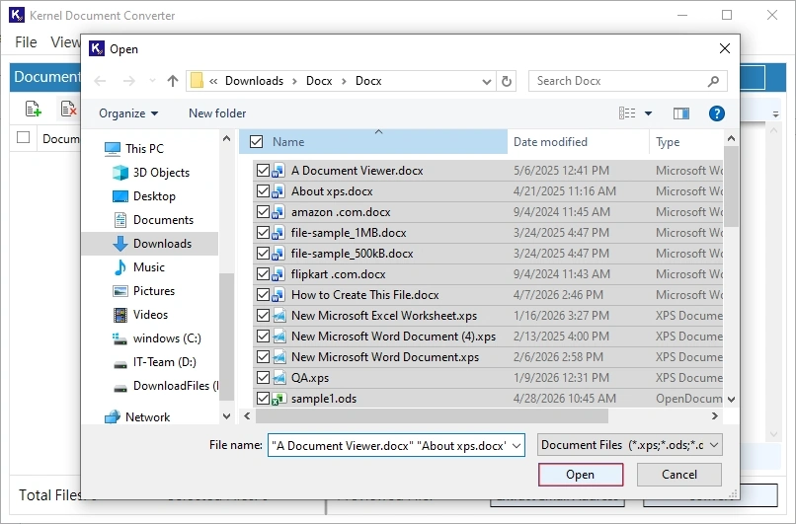Open DownloadFiles drive in navigation pane

click(x=165, y=386)
